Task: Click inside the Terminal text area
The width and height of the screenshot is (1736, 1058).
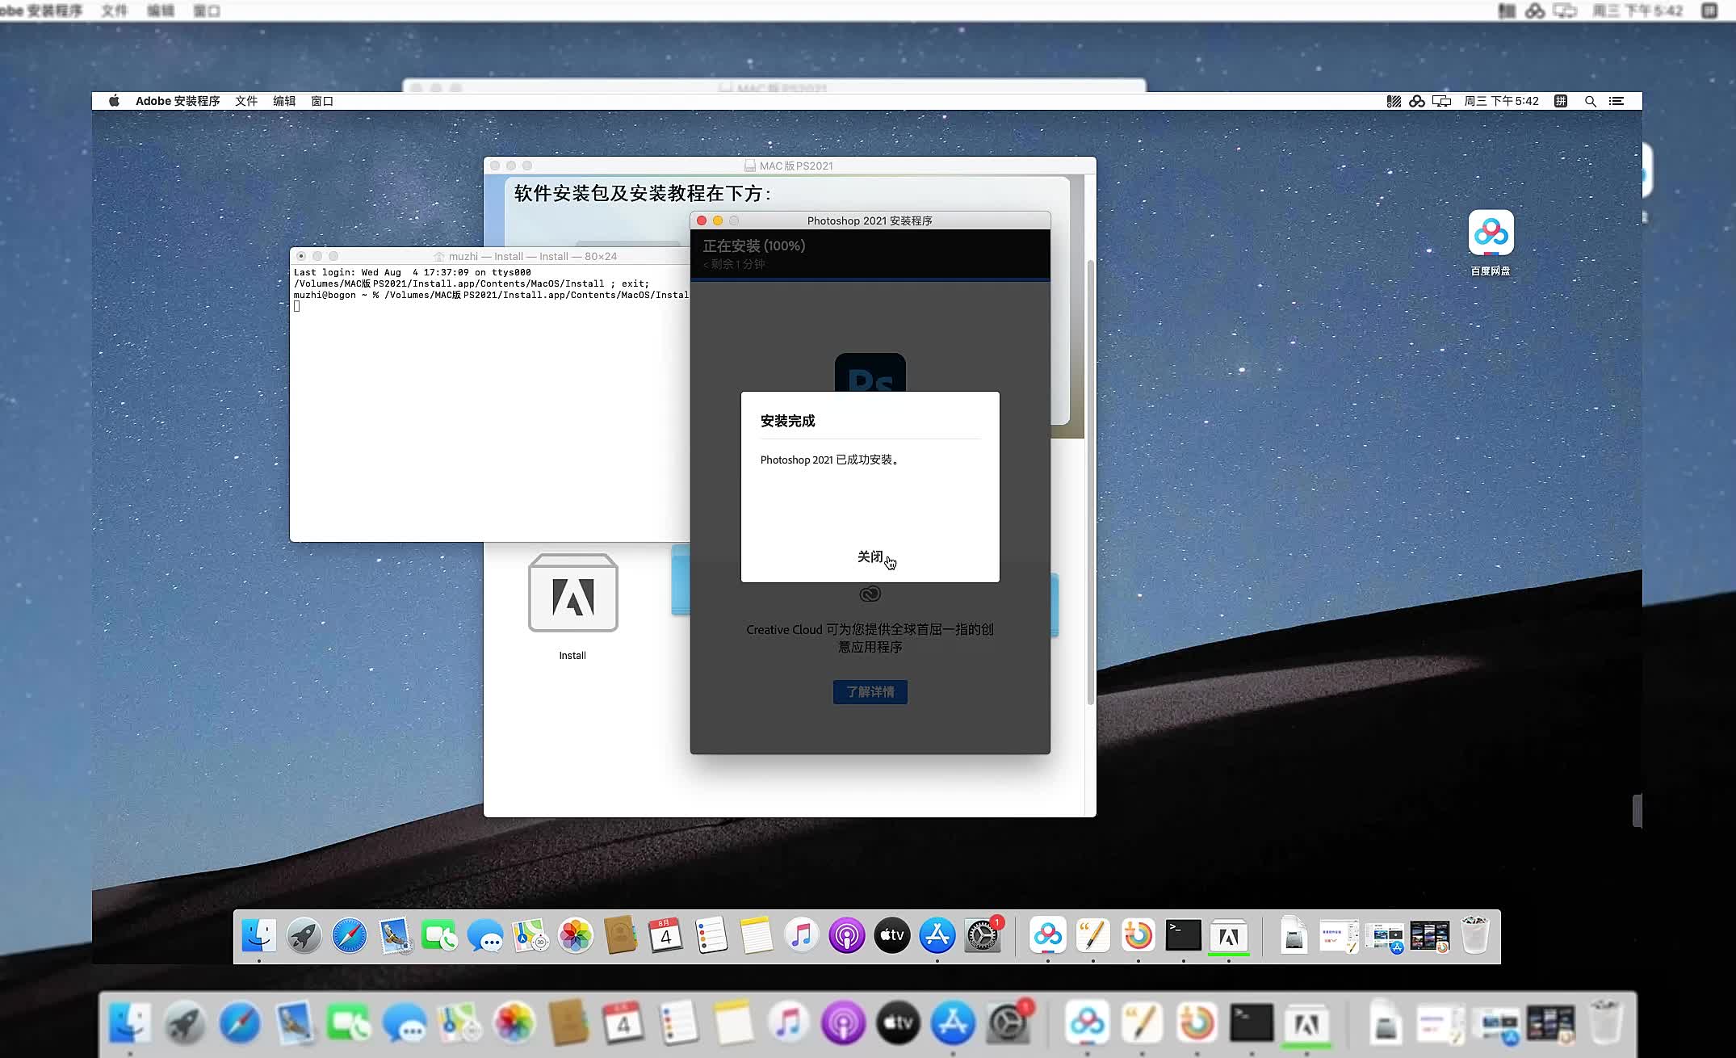Action: pos(484,420)
